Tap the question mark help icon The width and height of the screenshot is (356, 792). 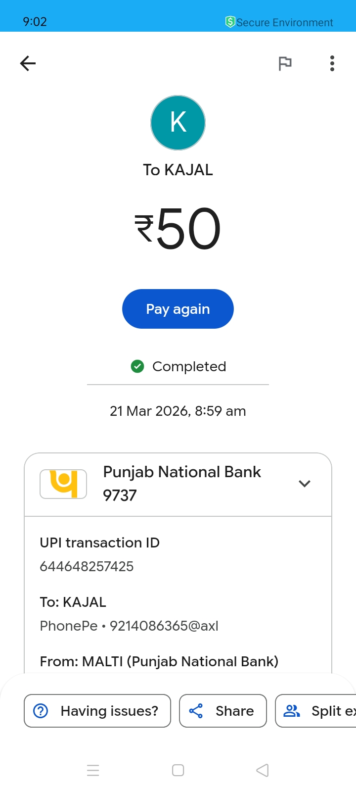click(41, 711)
